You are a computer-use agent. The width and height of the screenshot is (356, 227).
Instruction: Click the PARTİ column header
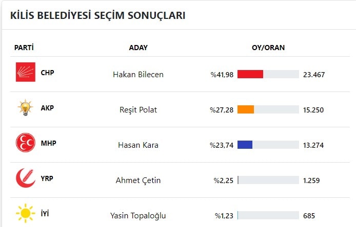[x=24, y=48]
